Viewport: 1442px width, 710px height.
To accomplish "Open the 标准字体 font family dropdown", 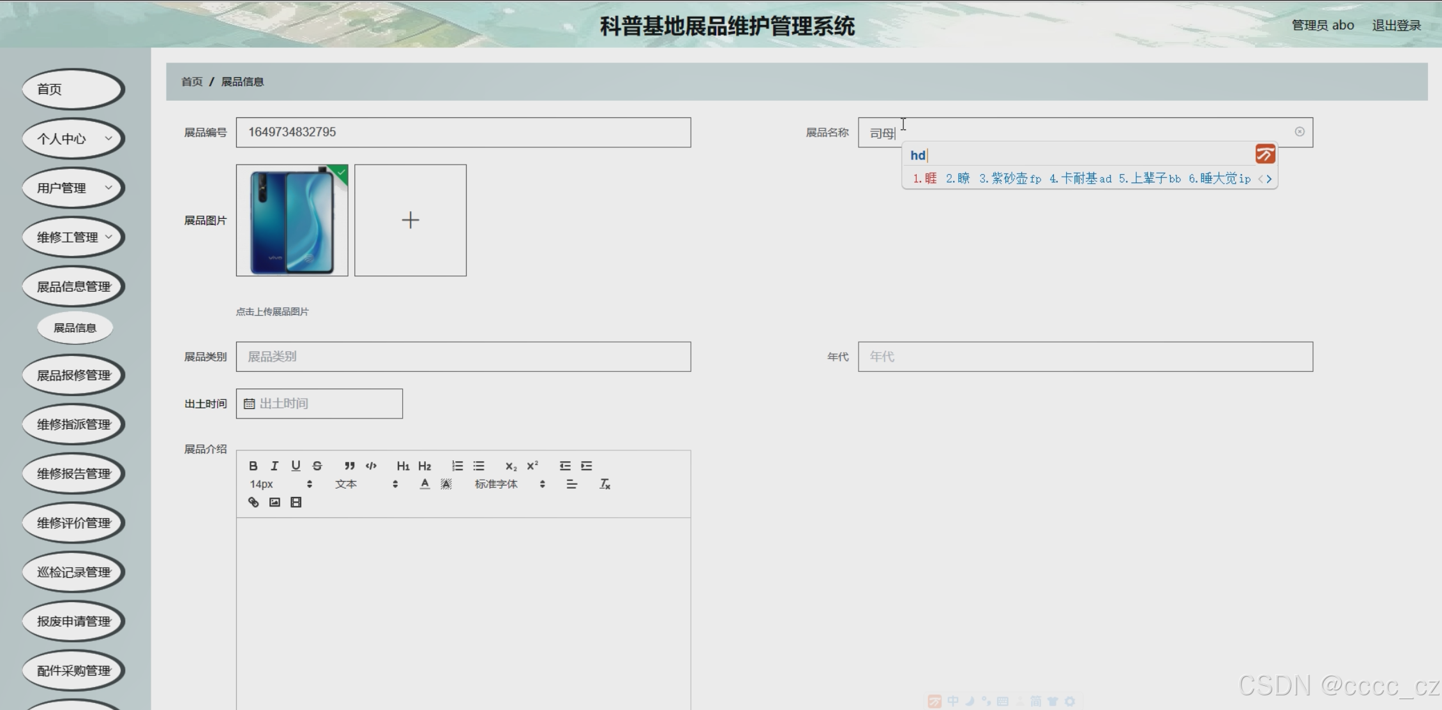I will coord(509,484).
